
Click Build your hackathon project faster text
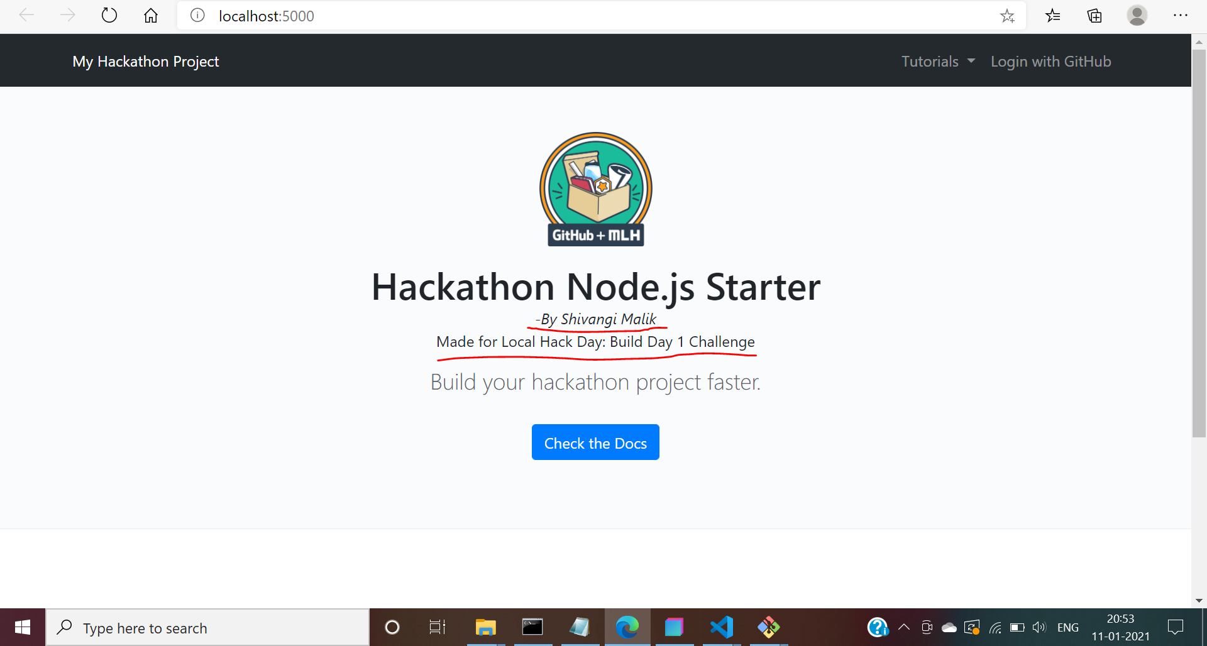(596, 382)
